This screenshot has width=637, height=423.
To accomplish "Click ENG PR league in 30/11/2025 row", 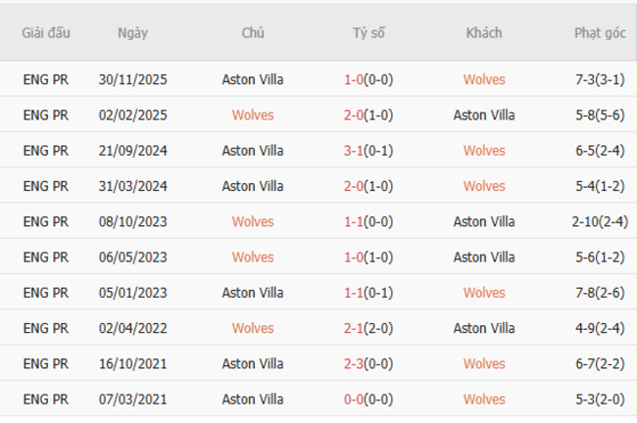I will (x=46, y=79).
